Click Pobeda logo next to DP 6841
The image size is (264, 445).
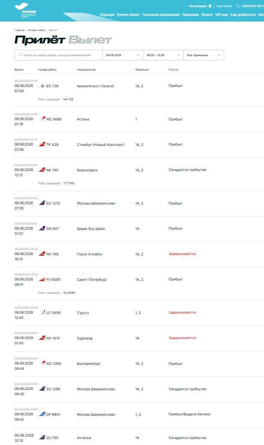pos(42,414)
